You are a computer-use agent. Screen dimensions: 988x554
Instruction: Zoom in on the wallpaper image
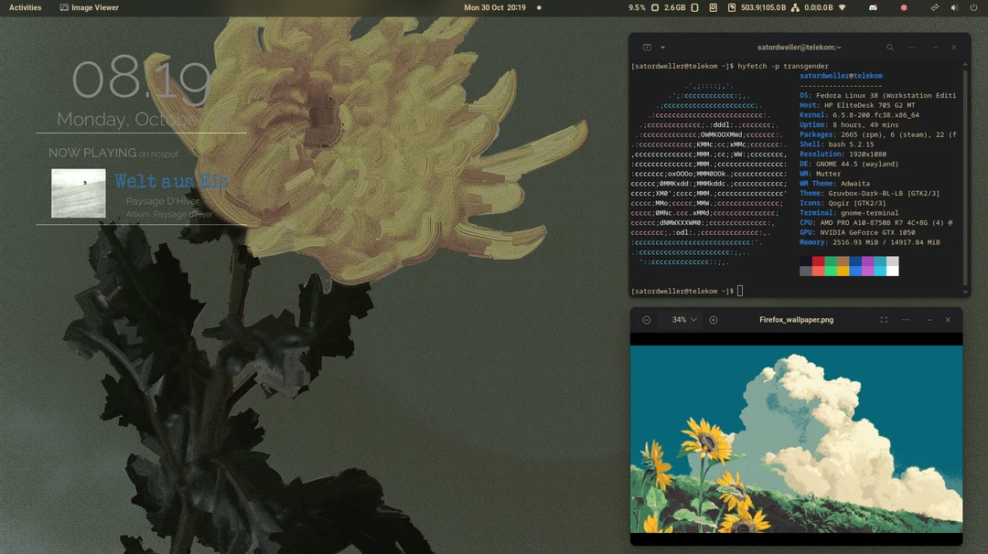coord(714,320)
